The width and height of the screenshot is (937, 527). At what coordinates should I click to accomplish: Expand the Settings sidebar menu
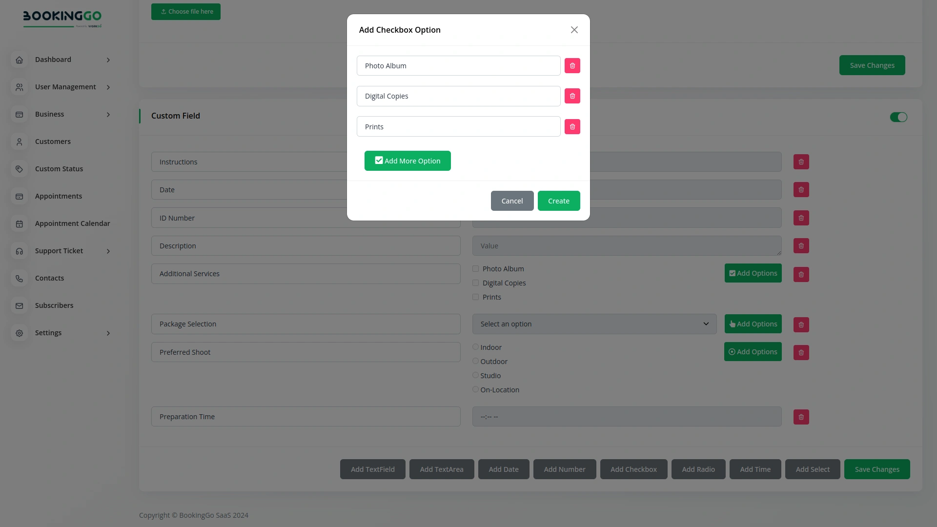point(48,333)
